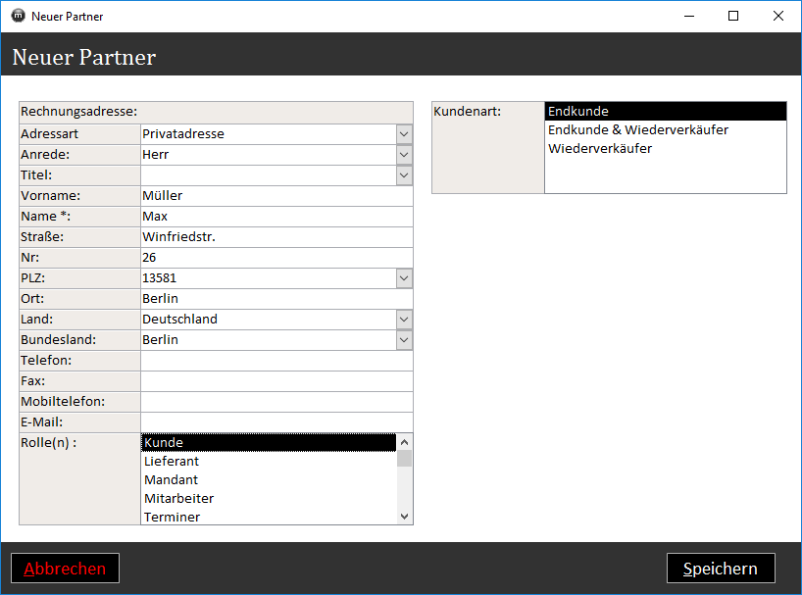Select Mandant in the Rolle(n) list

point(269,480)
